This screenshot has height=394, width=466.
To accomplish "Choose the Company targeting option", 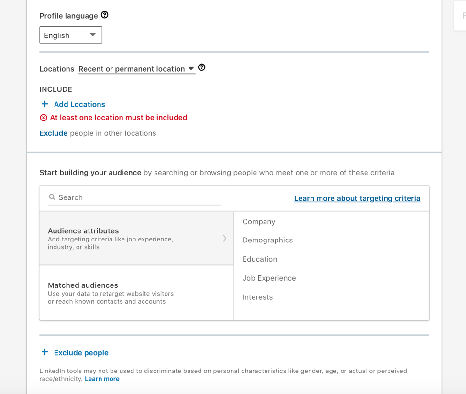I will [259, 222].
